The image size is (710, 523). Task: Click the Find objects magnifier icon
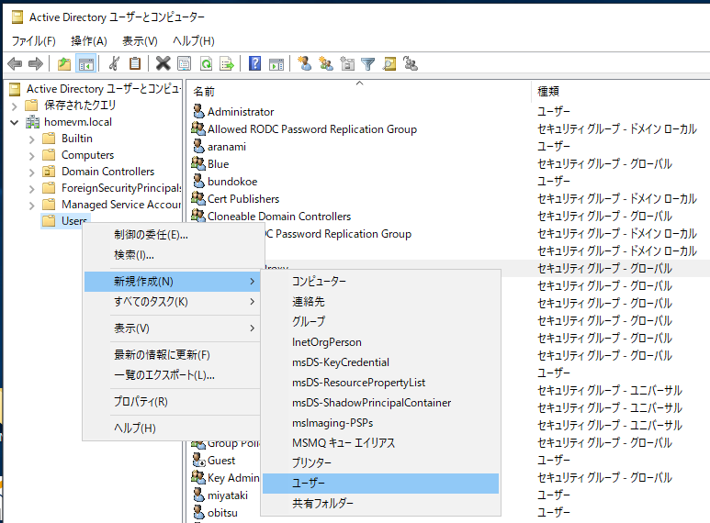click(x=389, y=64)
